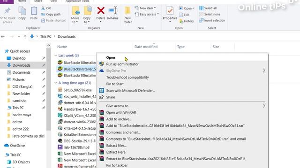Sort by the Name column header
300x168 pixels.
pos(62,47)
